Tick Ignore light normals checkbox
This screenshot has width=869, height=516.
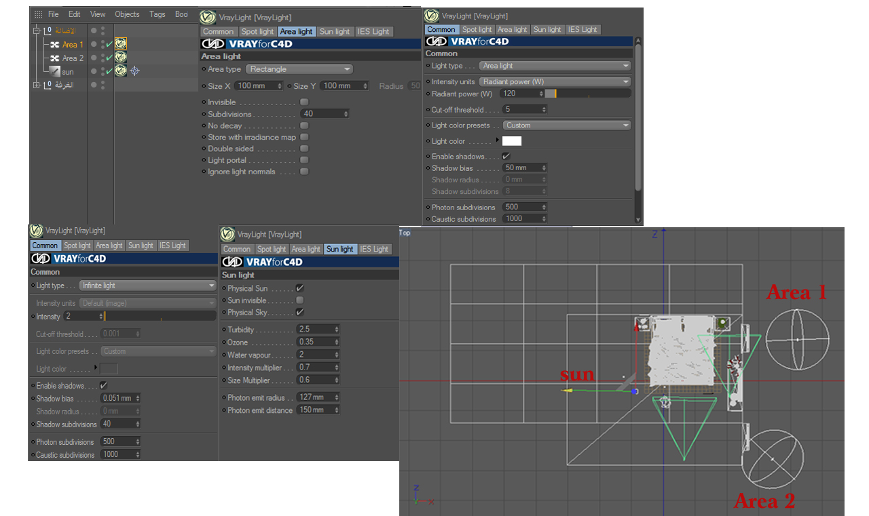(304, 172)
